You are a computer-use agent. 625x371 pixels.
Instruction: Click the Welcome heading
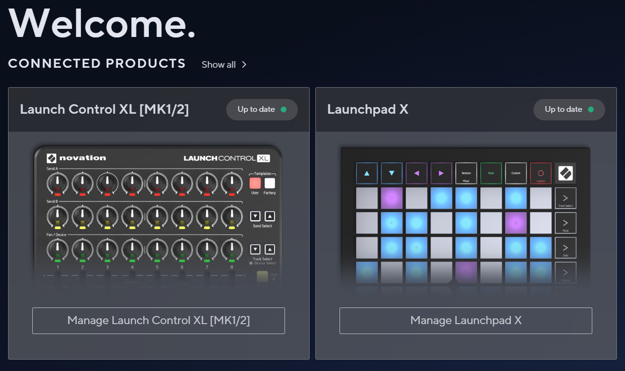tap(102, 23)
